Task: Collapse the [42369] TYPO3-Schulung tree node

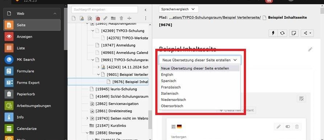Action: tap(93, 31)
